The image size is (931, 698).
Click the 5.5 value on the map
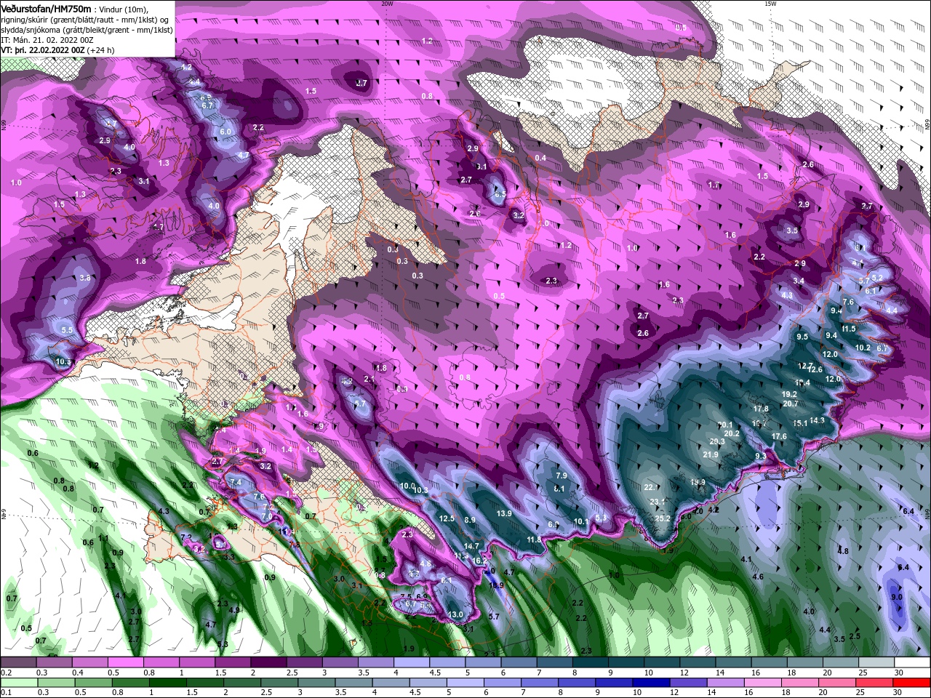point(67,330)
